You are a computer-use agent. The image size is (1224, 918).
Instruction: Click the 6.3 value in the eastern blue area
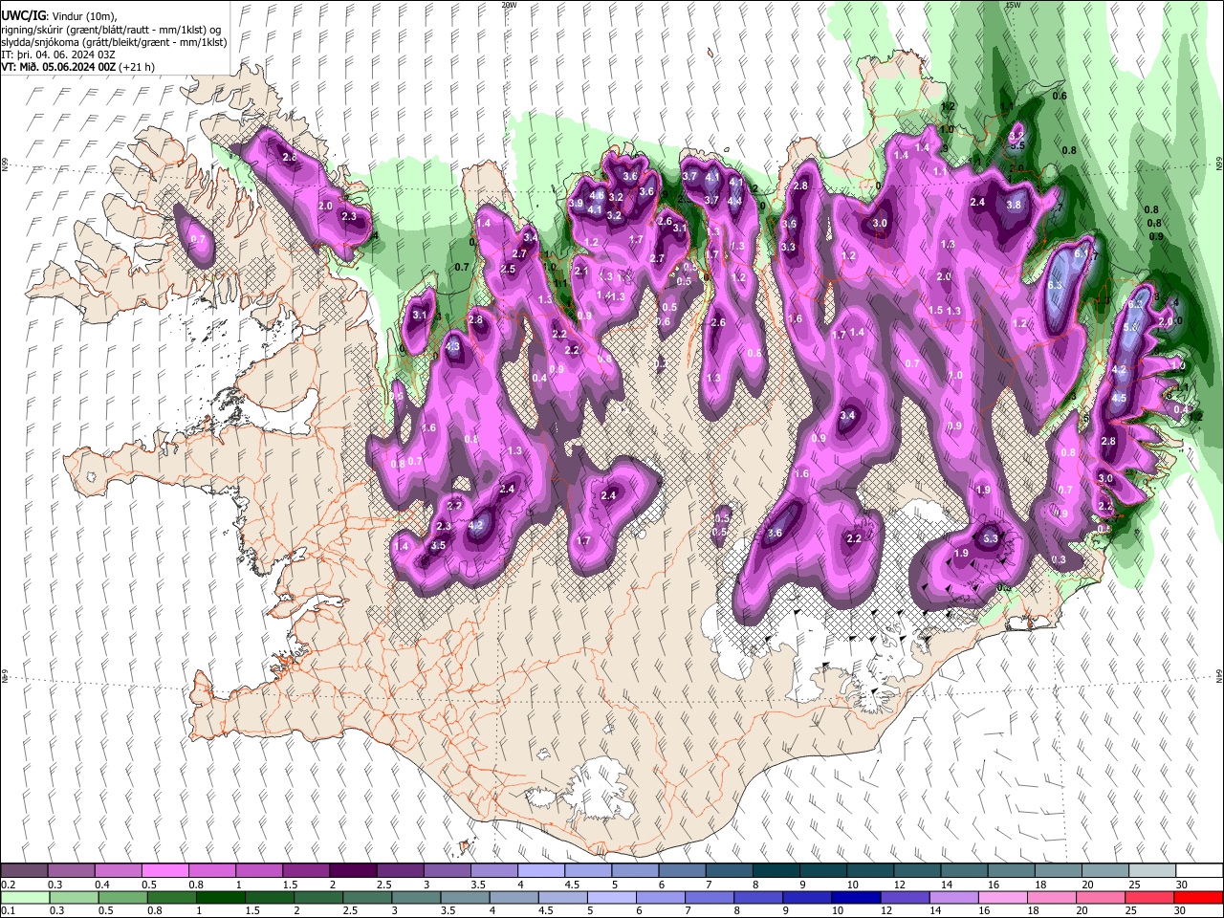tap(1056, 286)
